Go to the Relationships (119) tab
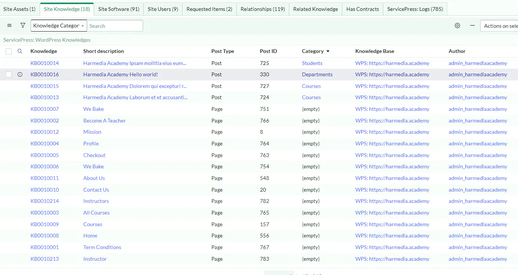The height and width of the screenshot is (275, 518). [x=263, y=9]
